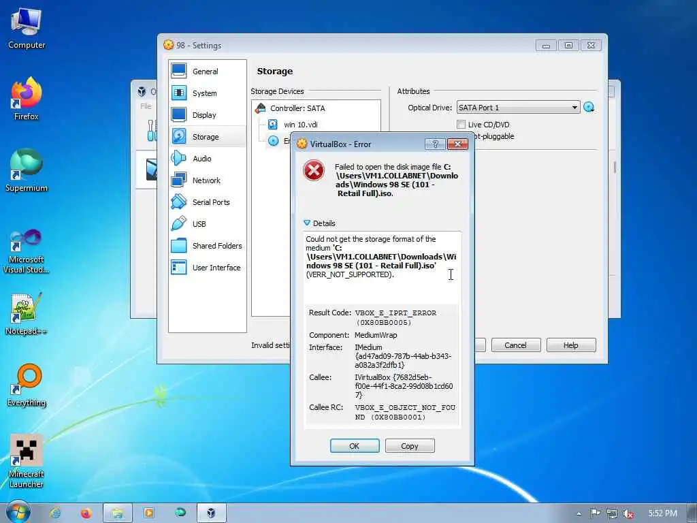Image resolution: width=697 pixels, height=523 pixels.
Task: Open the Minecraft Launcher desktop shortcut
Action: pyautogui.click(x=27, y=461)
